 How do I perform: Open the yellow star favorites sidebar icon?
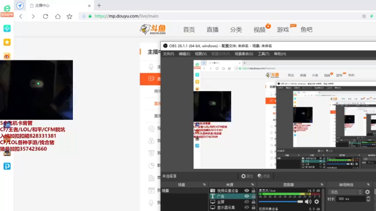pos(7,42)
